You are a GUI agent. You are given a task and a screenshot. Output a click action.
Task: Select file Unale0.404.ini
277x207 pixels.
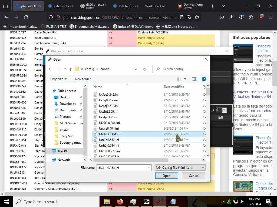(x=109, y=129)
